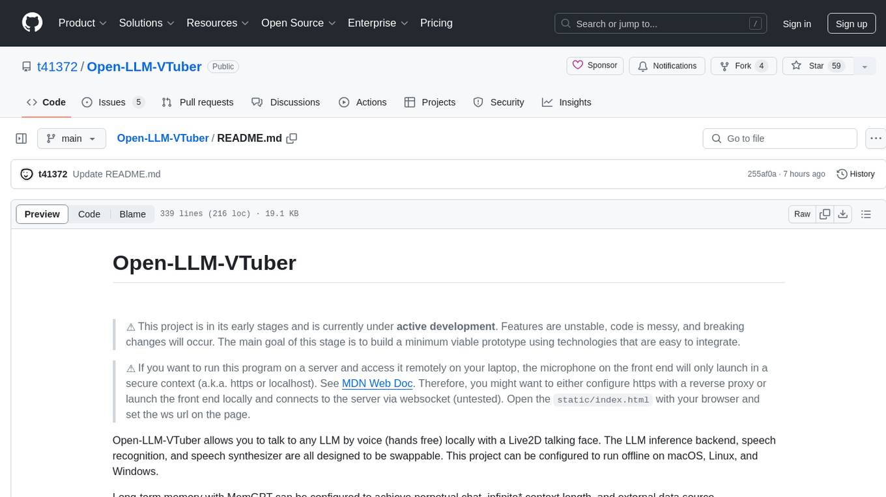Focus the Search or jump to field
Image resolution: width=886 pixels, height=497 pixels.
point(660,23)
